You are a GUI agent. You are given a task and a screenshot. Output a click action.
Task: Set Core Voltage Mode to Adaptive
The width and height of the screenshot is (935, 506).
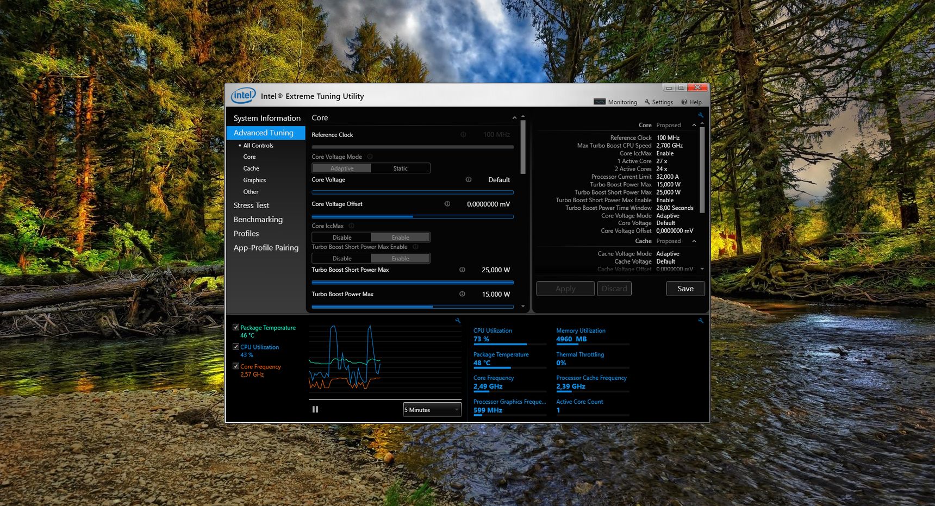click(x=341, y=168)
